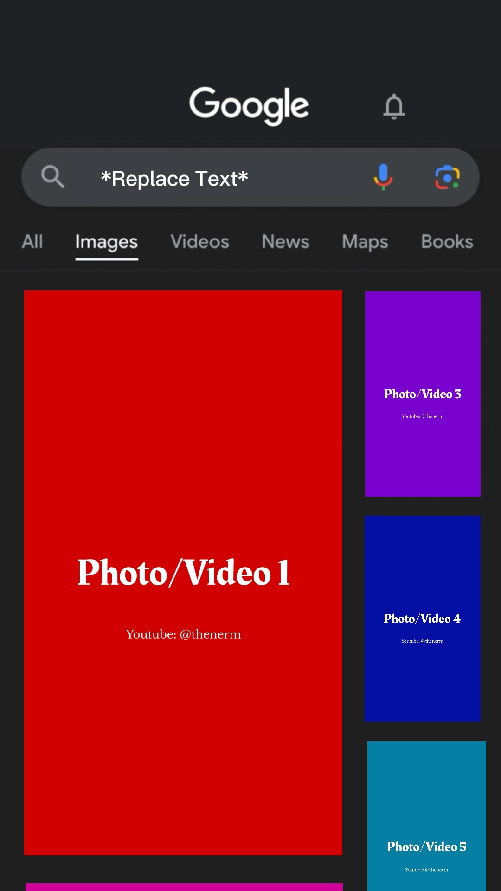The image size is (501, 891).
Task: Open Google Lens camera search
Action: click(x=447, y=177)
